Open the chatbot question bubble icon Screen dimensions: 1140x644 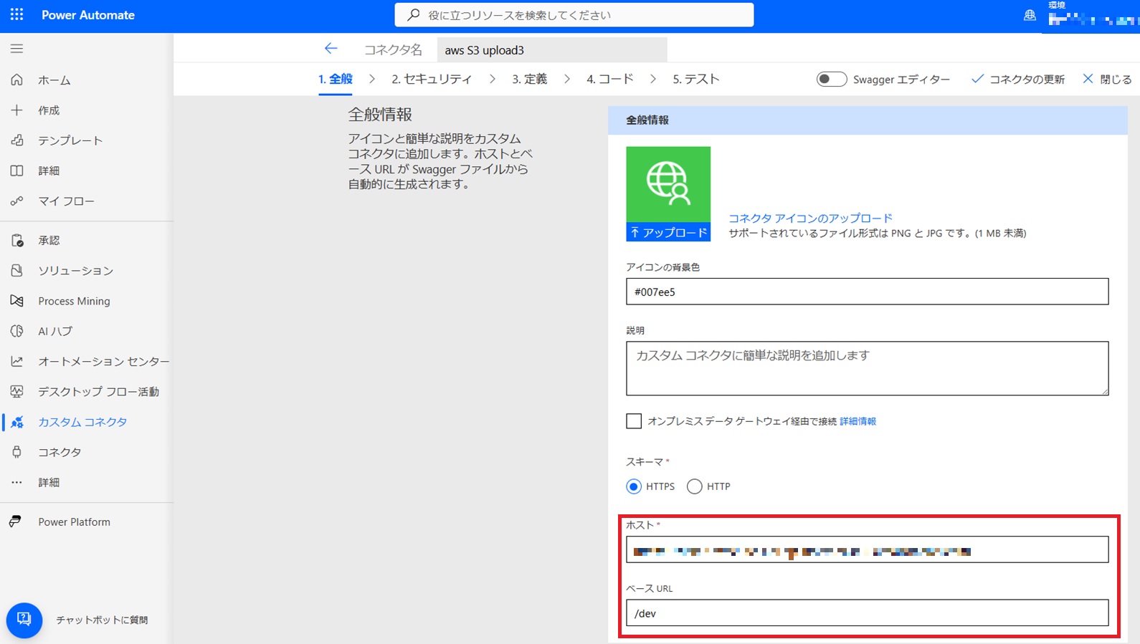[x=24, y=620]
